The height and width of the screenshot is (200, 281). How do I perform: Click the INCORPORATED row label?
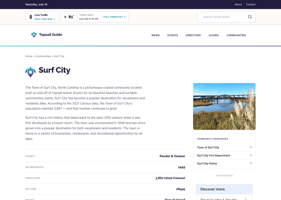point(34,167)
